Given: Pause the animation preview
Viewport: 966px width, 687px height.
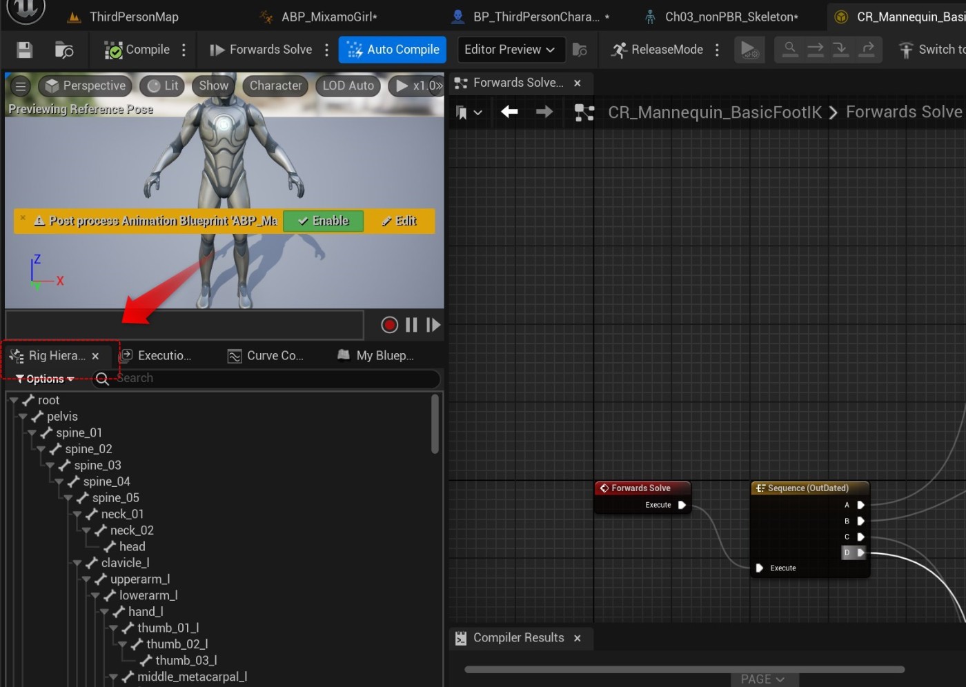Looking at the screenshot, I should tap(411, 325).
